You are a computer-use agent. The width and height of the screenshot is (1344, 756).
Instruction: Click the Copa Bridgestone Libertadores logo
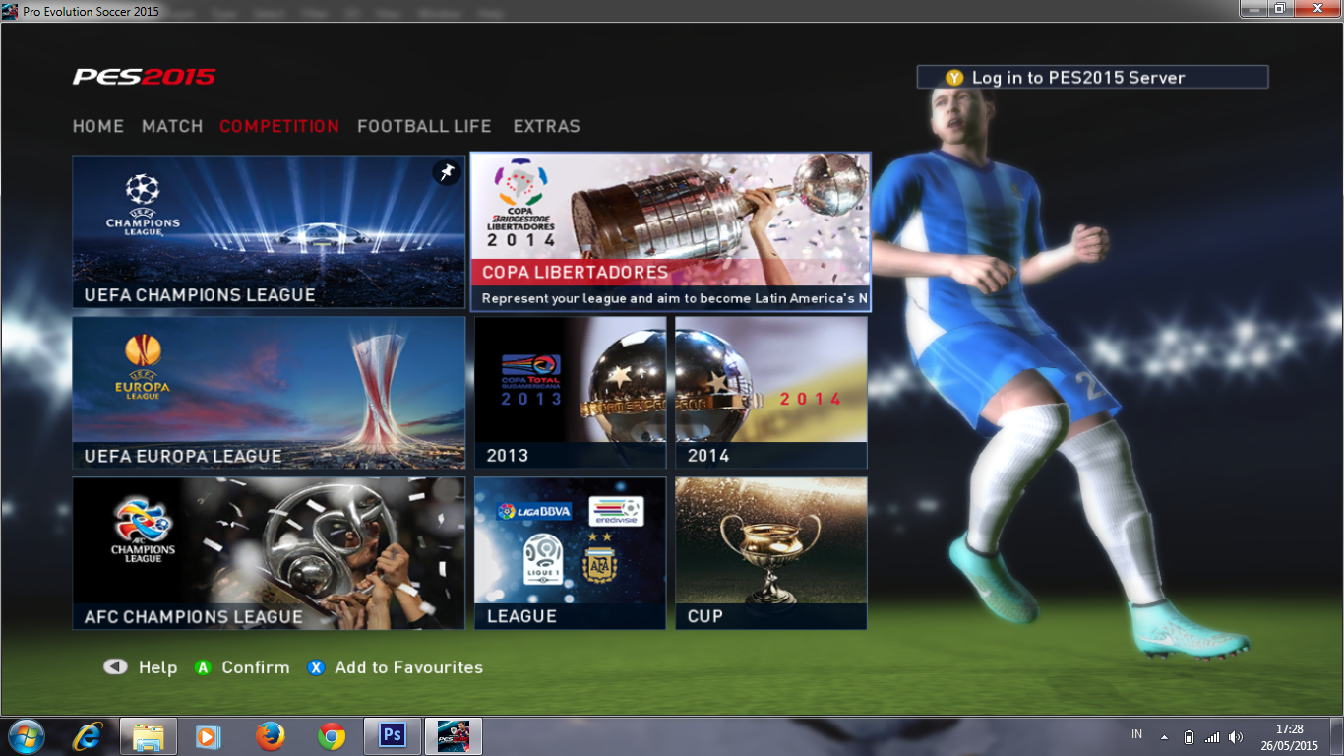click(x=521, y=205)
